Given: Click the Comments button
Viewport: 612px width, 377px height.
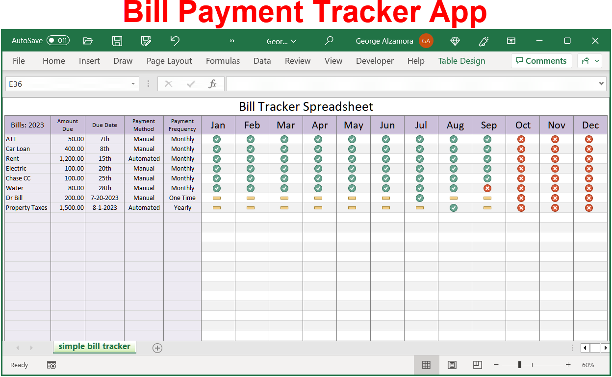Looking at the screenshot, I should click(541, 61).
